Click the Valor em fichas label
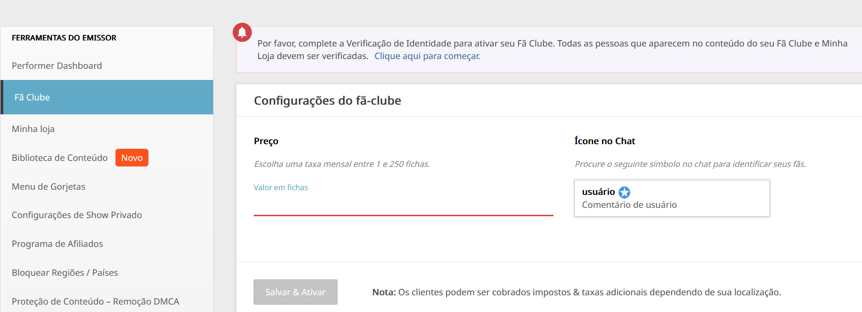The width and height of the screenshot is (862, 312). [281, 187]
